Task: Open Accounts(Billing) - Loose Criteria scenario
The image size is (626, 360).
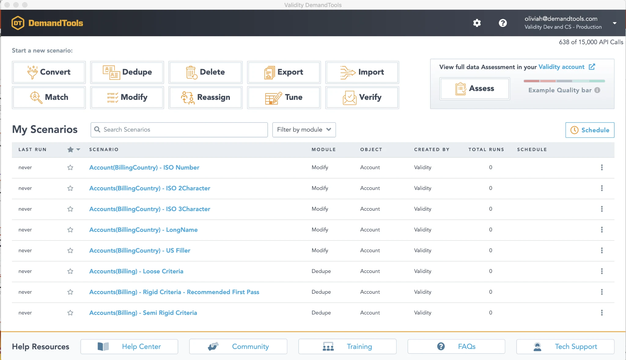Action: [x=136, y=271]
